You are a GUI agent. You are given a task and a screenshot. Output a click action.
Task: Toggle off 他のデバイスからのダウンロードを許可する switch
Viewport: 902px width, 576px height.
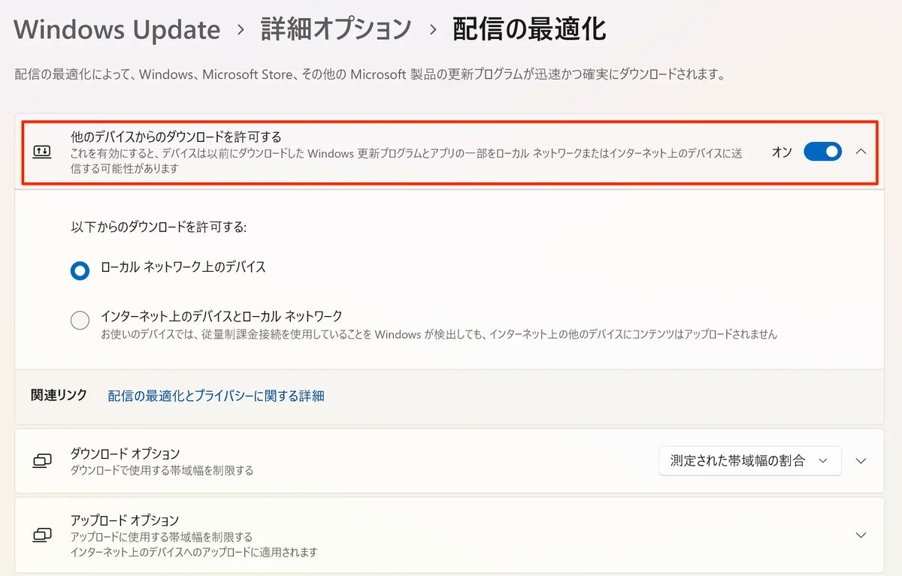click(822, 152)
